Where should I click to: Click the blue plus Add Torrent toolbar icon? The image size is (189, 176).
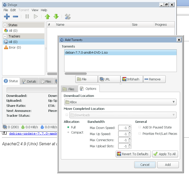(x=7, y=17)
